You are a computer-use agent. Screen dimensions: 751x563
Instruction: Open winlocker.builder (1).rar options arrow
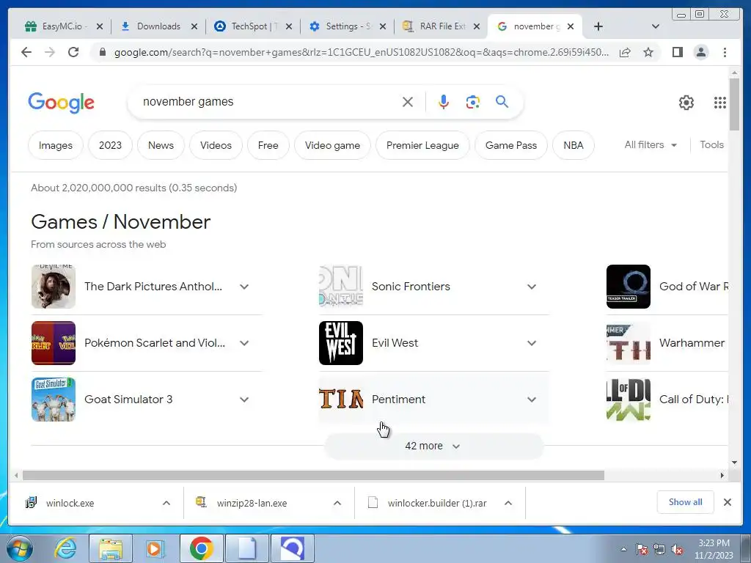click(x=508, y=503)
